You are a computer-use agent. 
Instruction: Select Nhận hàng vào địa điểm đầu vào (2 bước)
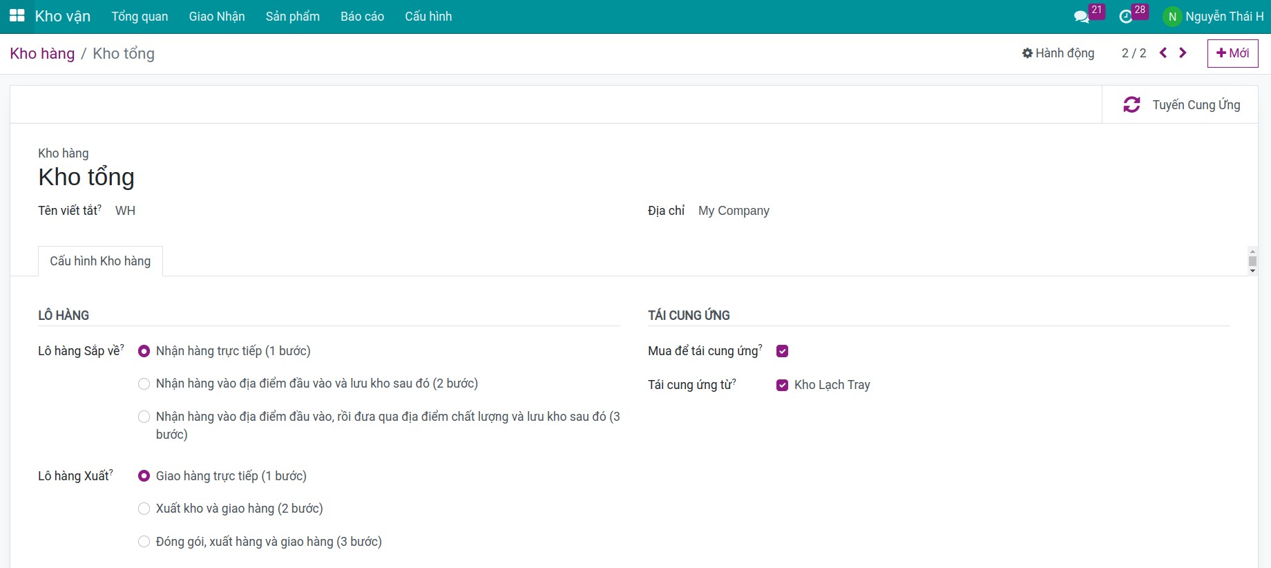(144, 384)
